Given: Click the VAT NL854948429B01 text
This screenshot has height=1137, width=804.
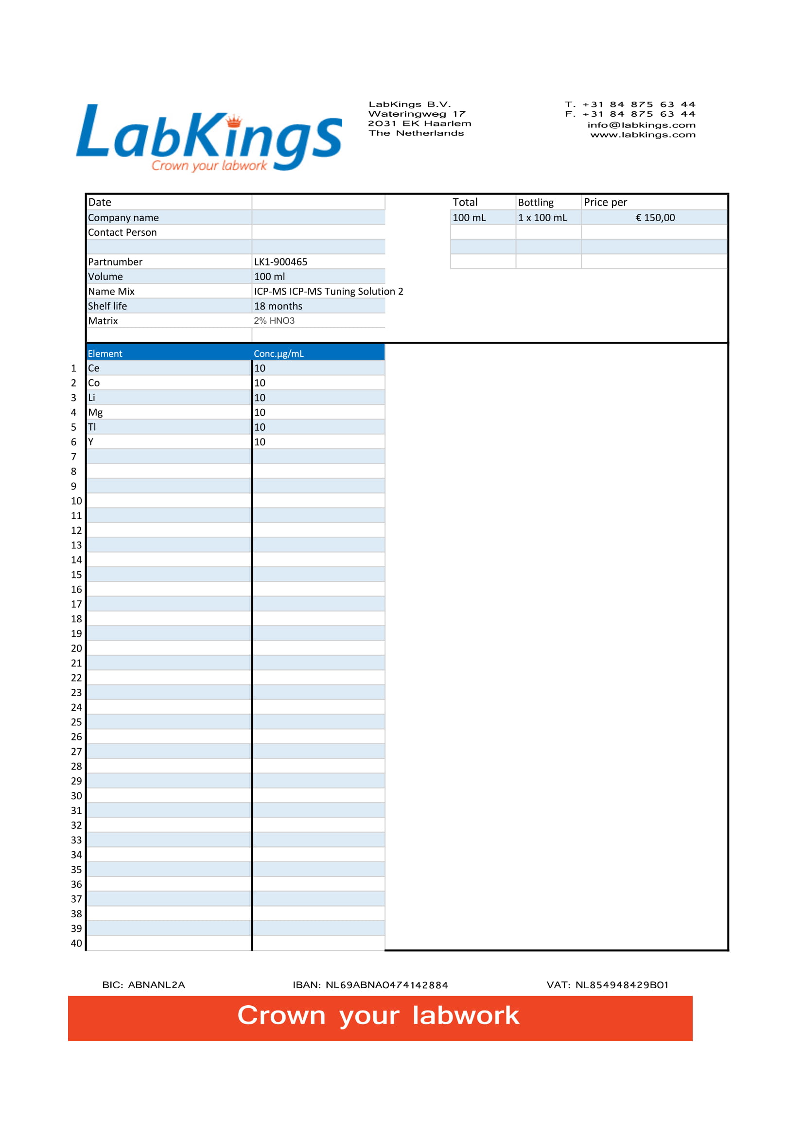Looking at the screenshot, I should click(x=608, y=985).
